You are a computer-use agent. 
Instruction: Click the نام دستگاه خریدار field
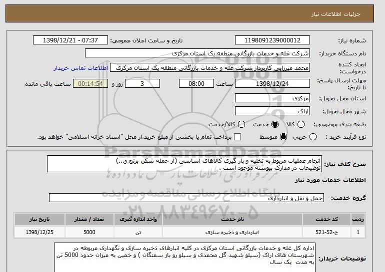pyautogui.click(x=197, y=53)
